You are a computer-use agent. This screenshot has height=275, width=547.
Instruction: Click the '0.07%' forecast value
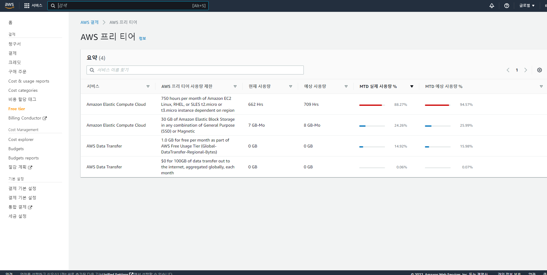click(x=467, y=167)
